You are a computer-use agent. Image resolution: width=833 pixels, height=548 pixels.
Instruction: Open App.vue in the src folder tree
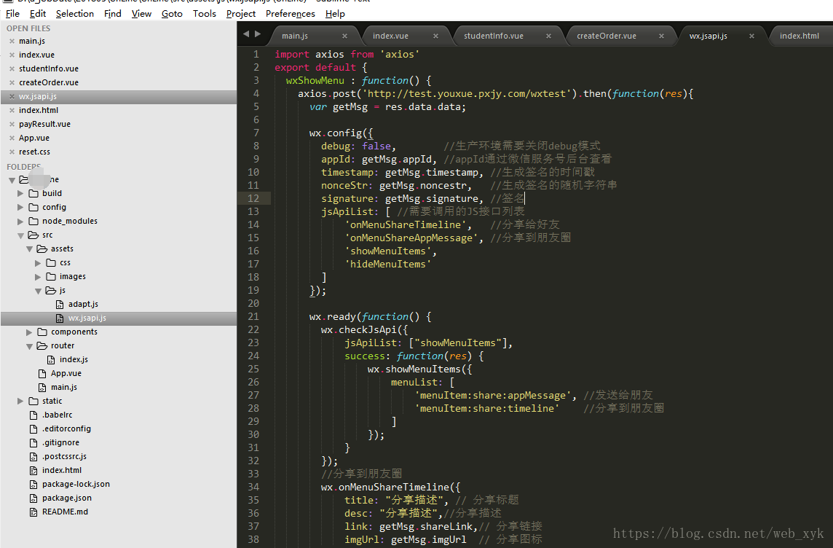point(66,373)
